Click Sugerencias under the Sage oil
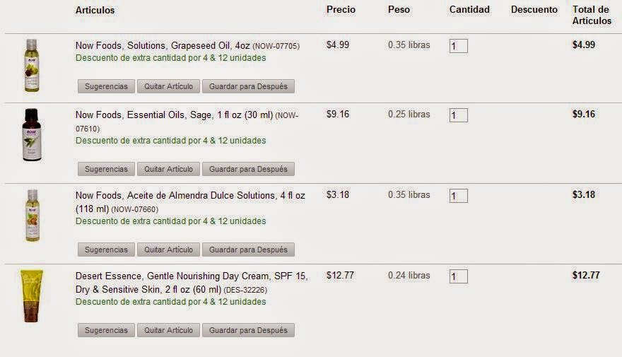 [106, 169]
